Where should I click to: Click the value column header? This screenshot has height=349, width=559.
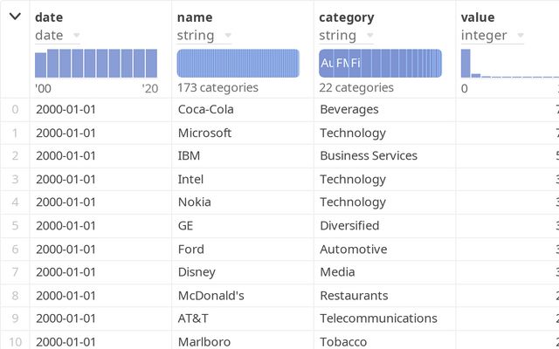point(478,17)
